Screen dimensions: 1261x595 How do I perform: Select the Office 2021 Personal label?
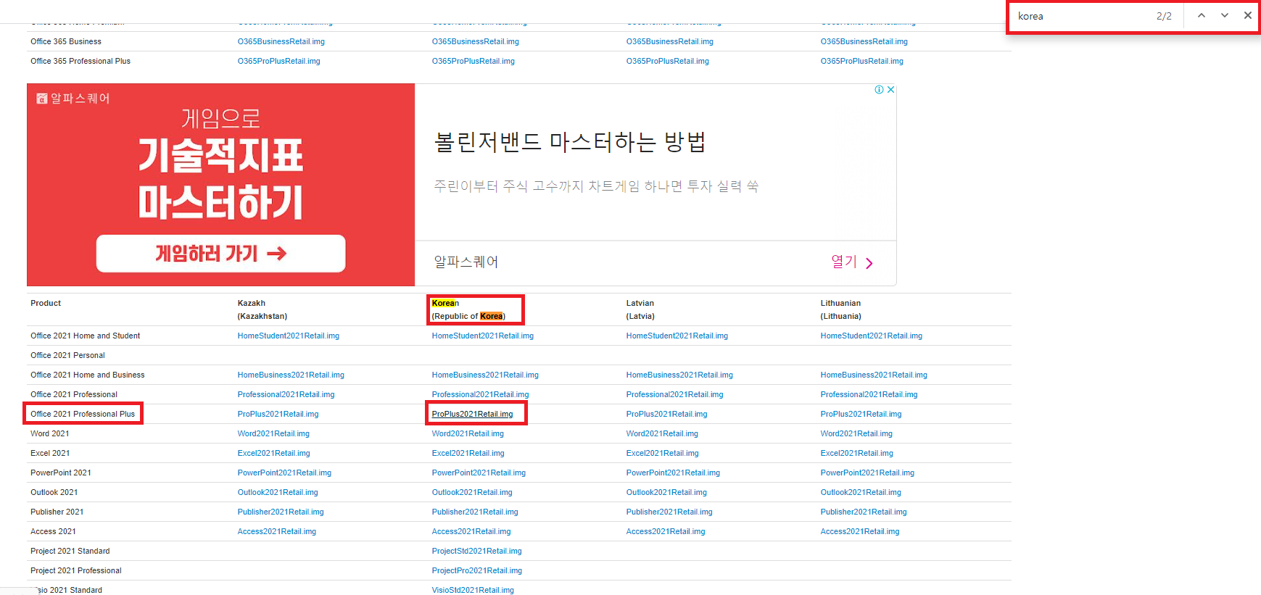pos(67,355)
